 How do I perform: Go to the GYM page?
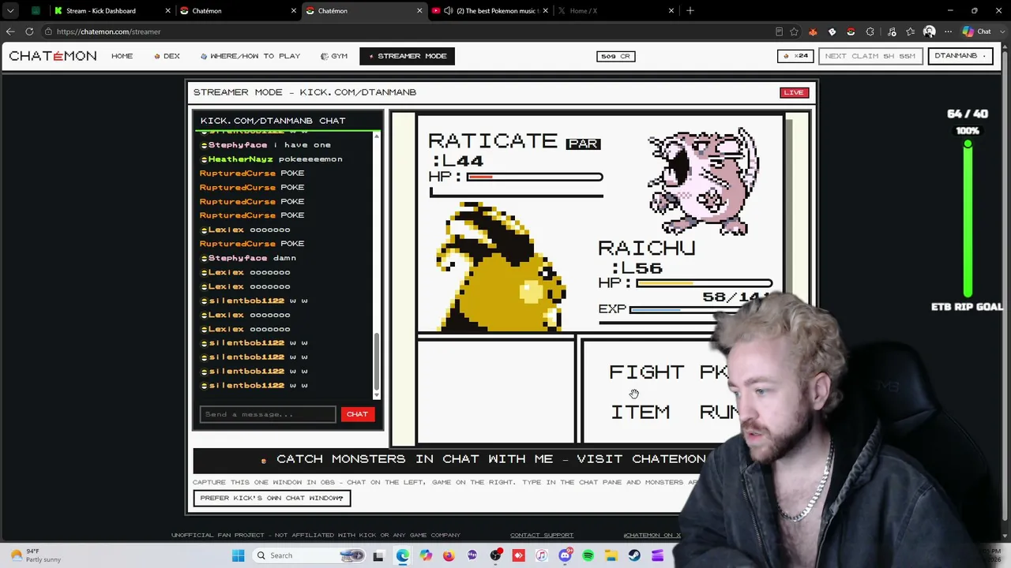pos(334,56)
